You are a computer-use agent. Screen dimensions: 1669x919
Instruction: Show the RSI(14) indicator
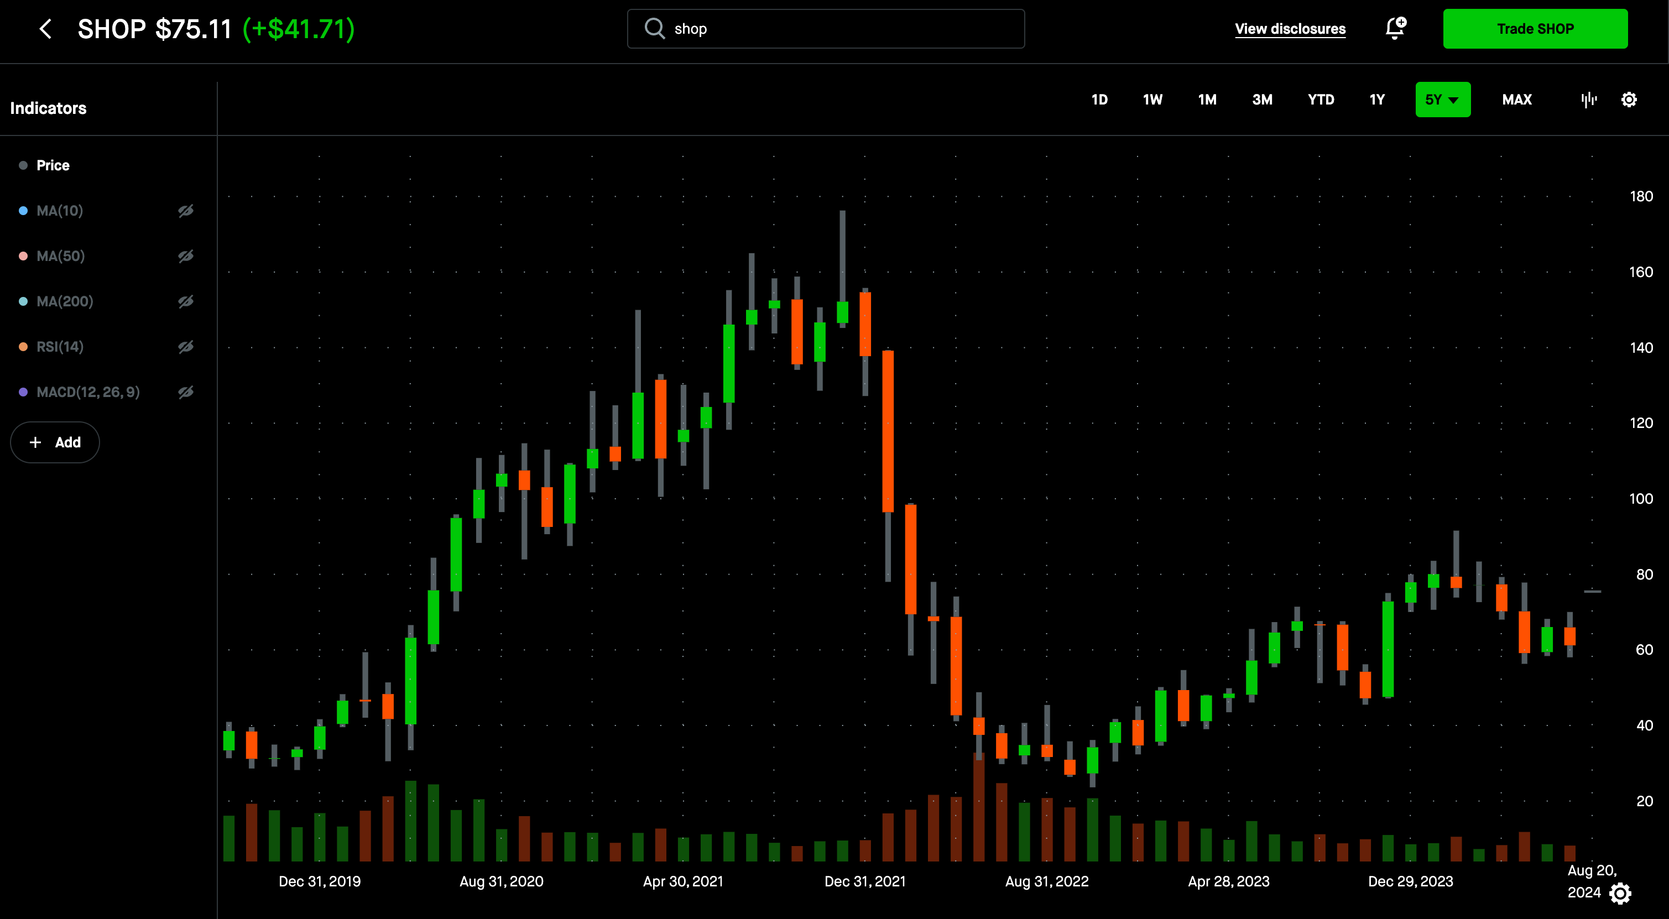(186, 347)
